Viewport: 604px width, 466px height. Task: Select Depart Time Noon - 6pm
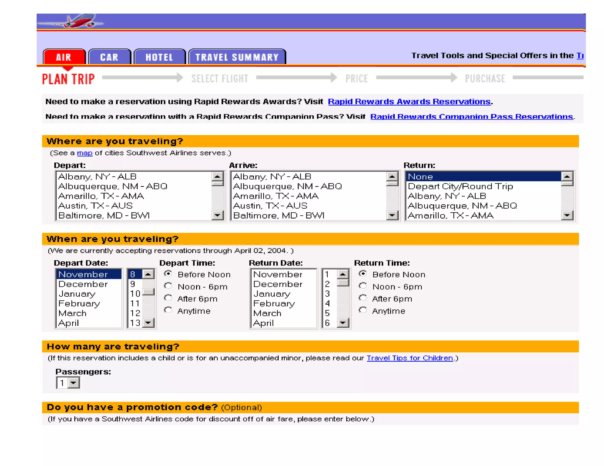pyautogui.click(x=168, y=286)
